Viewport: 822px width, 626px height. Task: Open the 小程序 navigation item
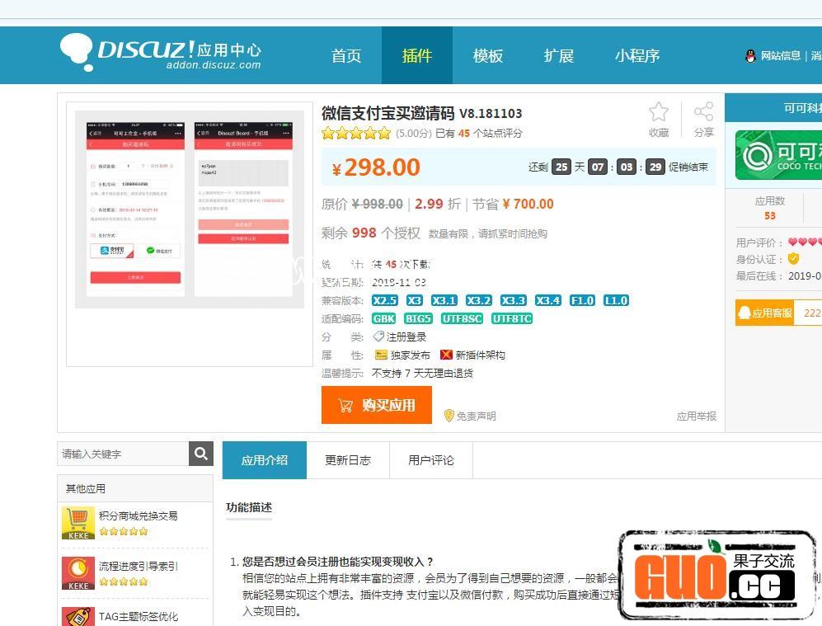click(x=636, y=56)
